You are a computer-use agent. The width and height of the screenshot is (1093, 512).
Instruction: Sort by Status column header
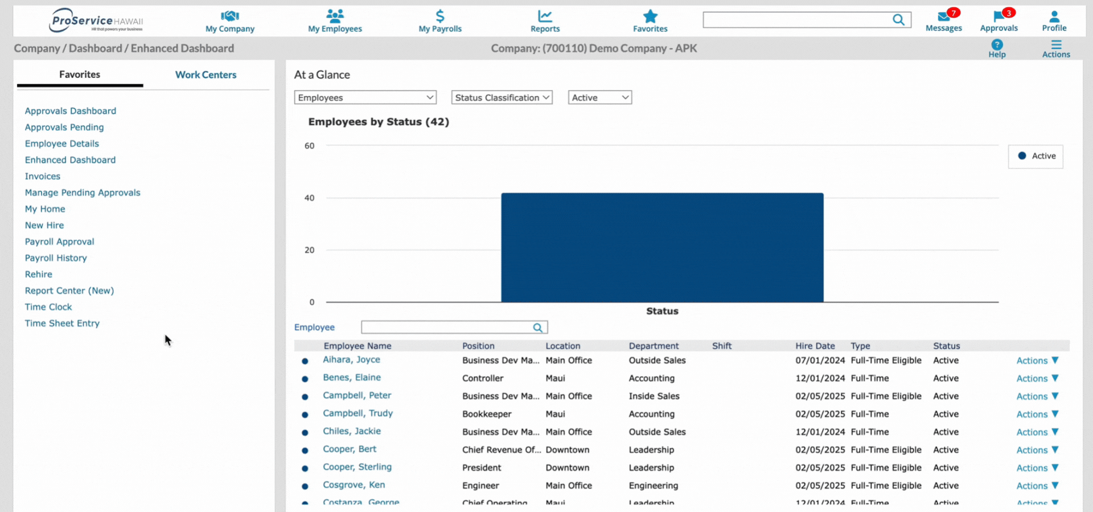point(946,346)
